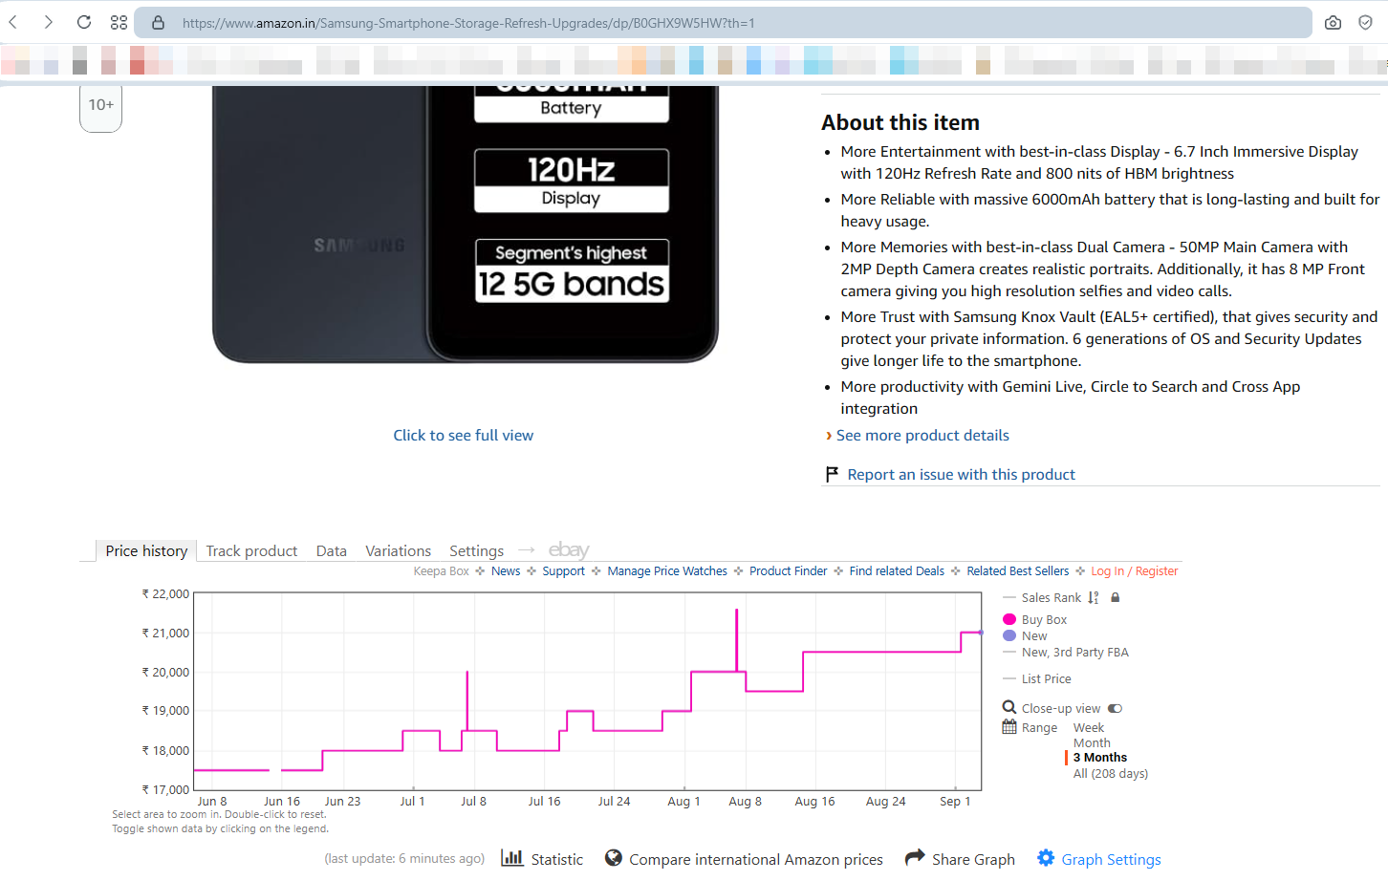Click to see full view of image

coord(464,435)
